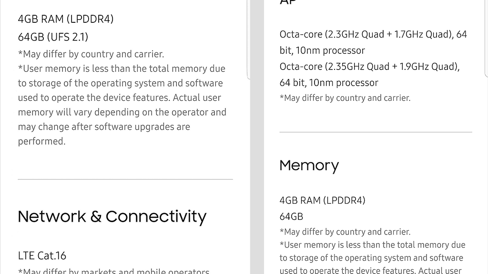Screen dimensions: 488x274
Task: Click the markets and mobile operators note
Action: tap(113, 272)
